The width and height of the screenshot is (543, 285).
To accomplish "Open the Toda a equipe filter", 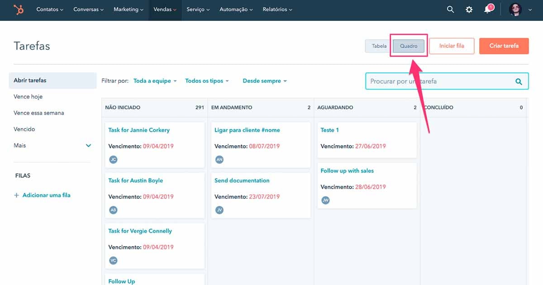I will 155,81.
